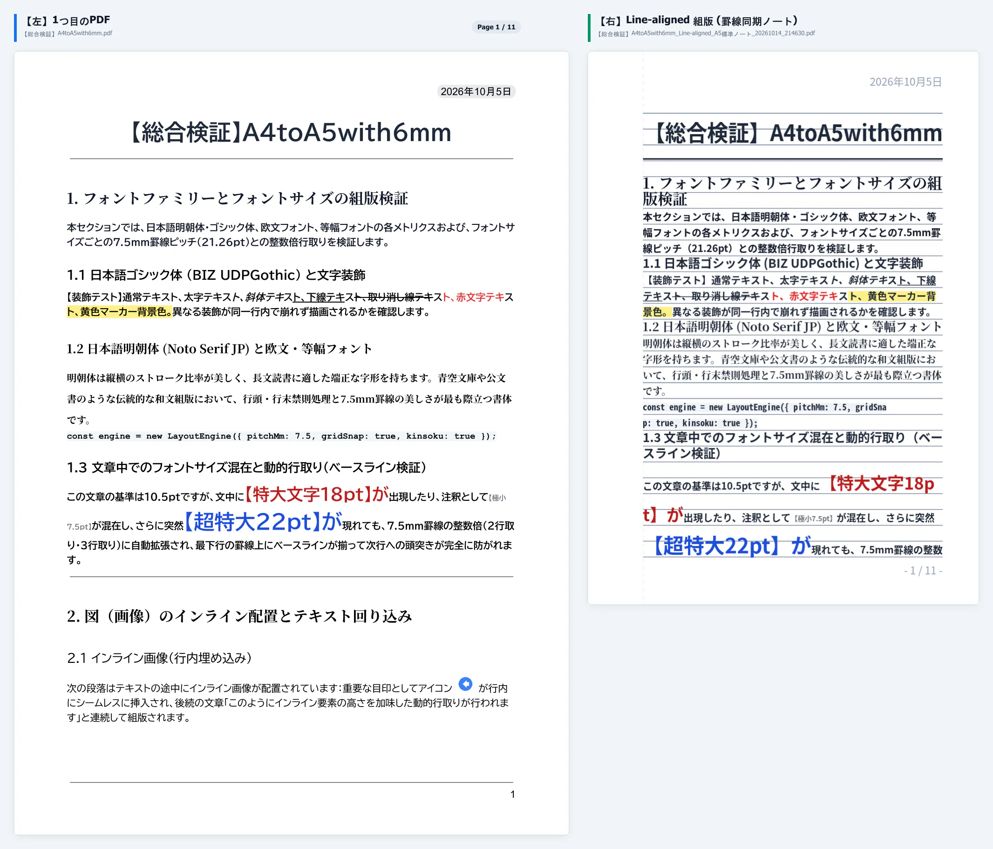
Task: Click the const engine code line in right PDF
Action: coord(764,415)
